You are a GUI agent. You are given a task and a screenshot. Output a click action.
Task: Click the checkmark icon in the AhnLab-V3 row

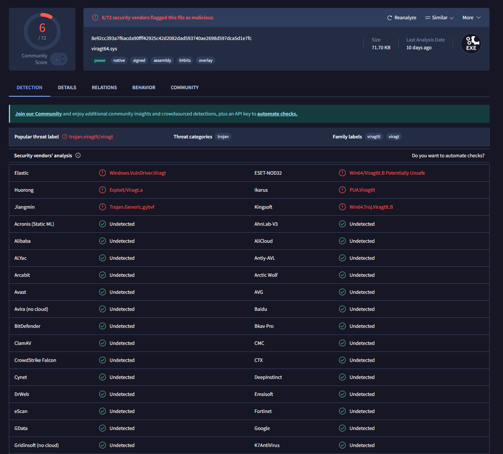[x=342, y=224]
